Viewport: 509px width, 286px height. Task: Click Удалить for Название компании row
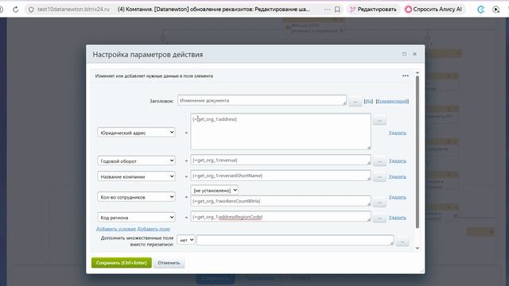[x=398, y=176]
